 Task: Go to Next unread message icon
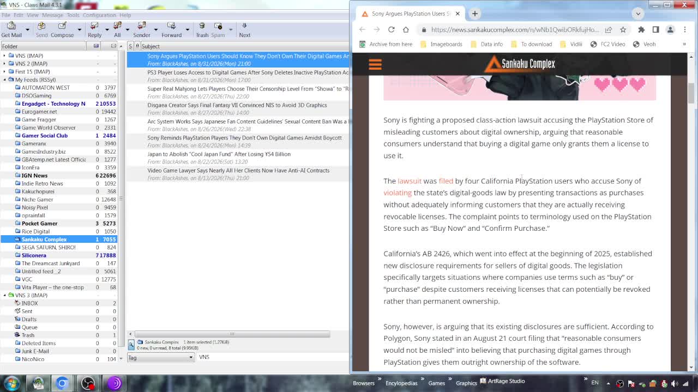(244, 26)
